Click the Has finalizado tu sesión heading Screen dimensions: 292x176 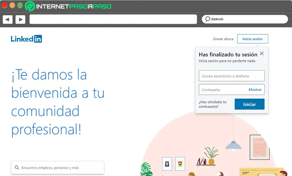click(x=228, y=55)
